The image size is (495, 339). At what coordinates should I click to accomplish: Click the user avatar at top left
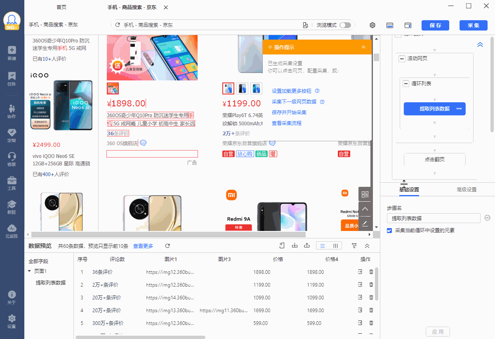pyautogui.click(x=12, y=21)
